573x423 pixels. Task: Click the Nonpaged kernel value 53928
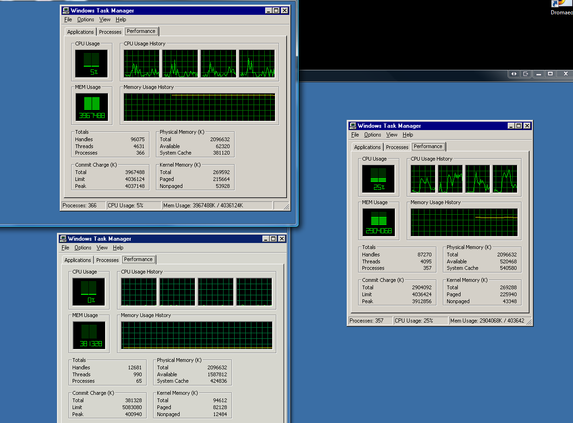tap(223, 186)
